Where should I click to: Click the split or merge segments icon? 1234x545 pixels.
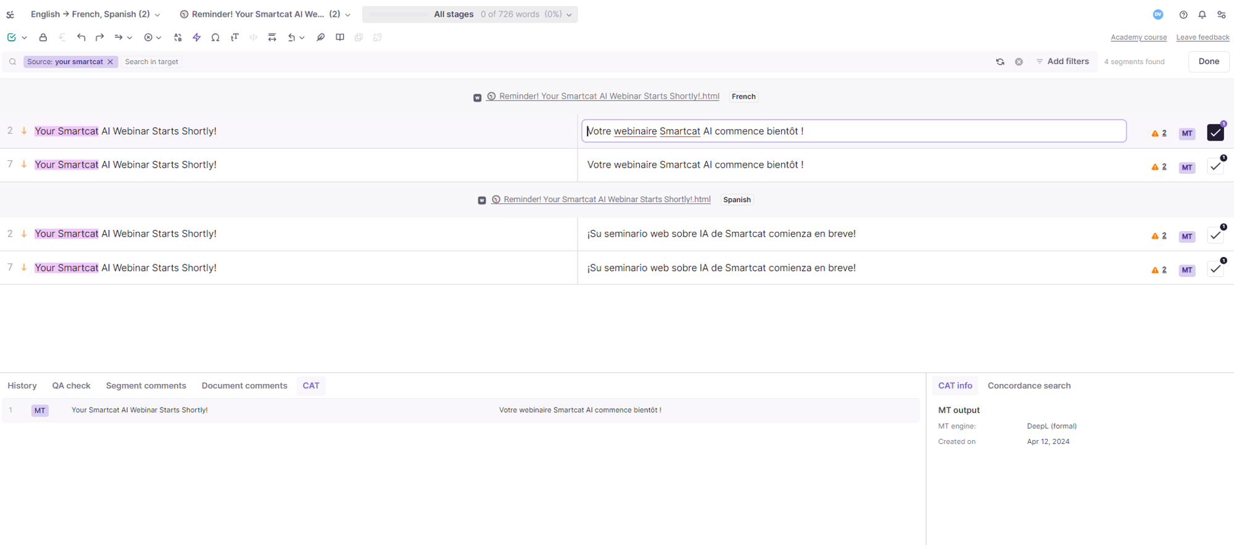[272, 38]
